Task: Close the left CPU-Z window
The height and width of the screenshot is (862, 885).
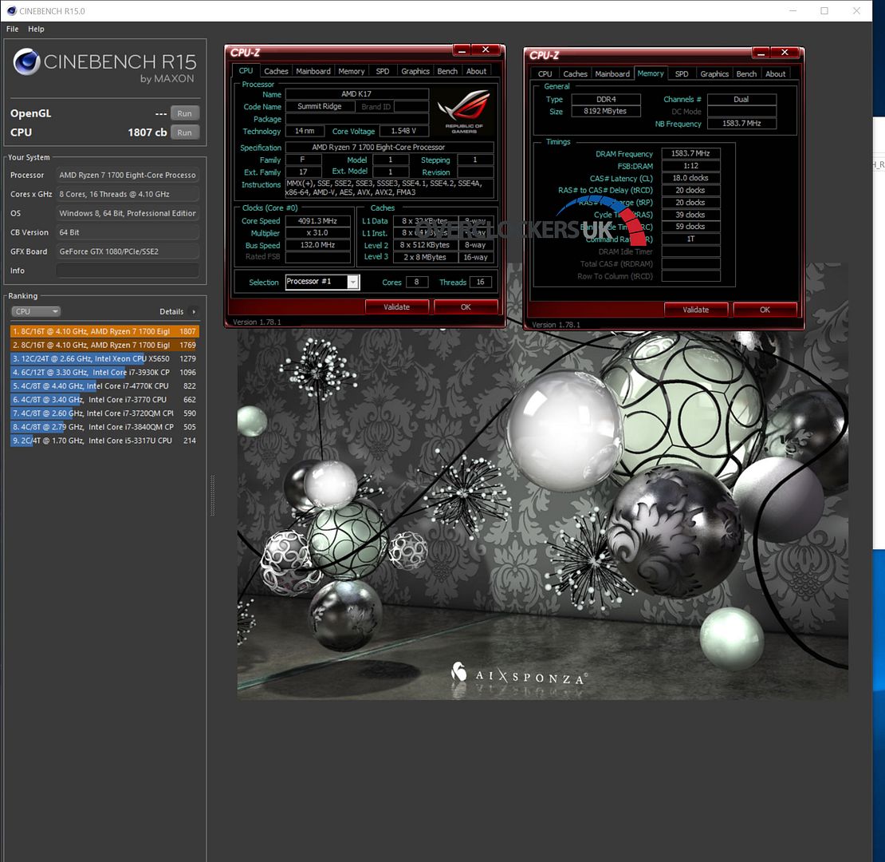Action: click(486, 49)
